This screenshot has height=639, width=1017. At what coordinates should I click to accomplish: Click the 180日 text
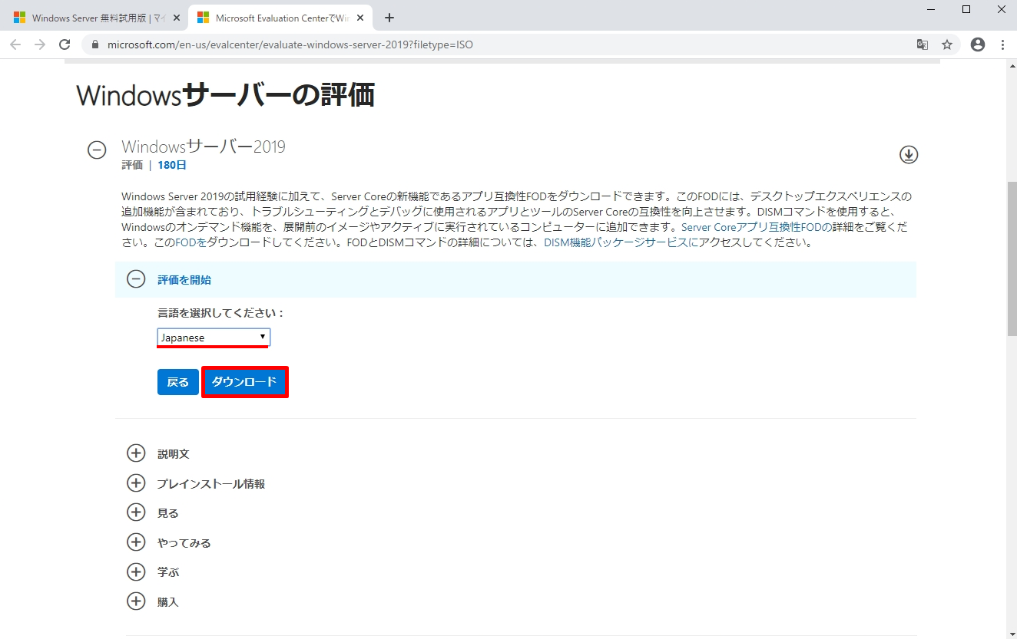point(172,165)
